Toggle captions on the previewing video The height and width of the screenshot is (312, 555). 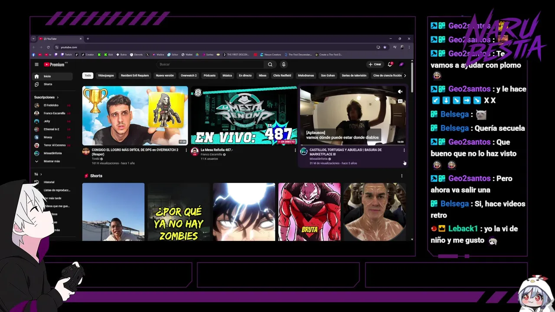coord(400,101)
